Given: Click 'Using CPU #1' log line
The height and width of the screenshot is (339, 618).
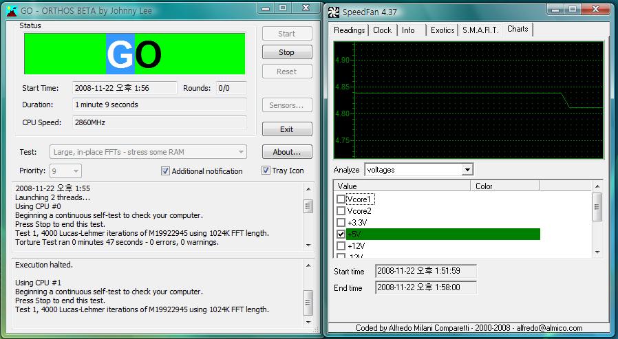Looking at the screenshot, I should tap(39, 283).
